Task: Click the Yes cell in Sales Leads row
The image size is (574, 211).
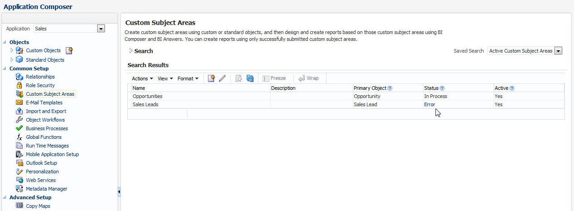Action: (529, 104)
